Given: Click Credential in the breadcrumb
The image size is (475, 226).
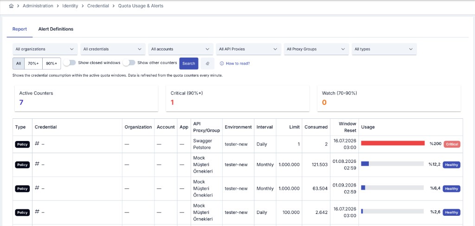Looking at the screenshot, I should coord(98,6).
